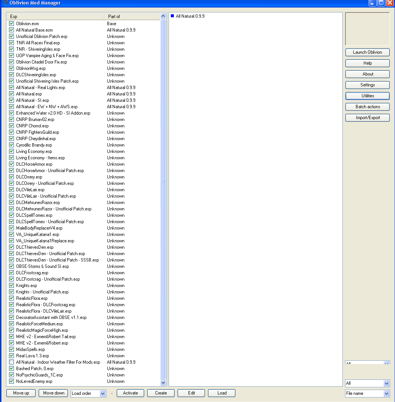395x402 pixels.
Task: Enable All Natural - Indoor Weather Filter checkbox
Action: [x=12, y=362]
